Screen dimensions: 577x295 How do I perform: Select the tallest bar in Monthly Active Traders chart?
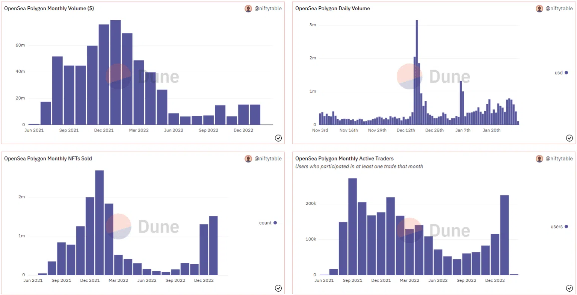(x=352, y=227)
